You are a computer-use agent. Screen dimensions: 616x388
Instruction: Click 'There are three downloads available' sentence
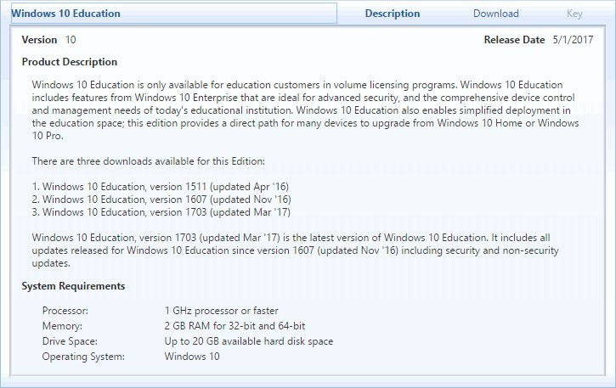click(149, 161)
